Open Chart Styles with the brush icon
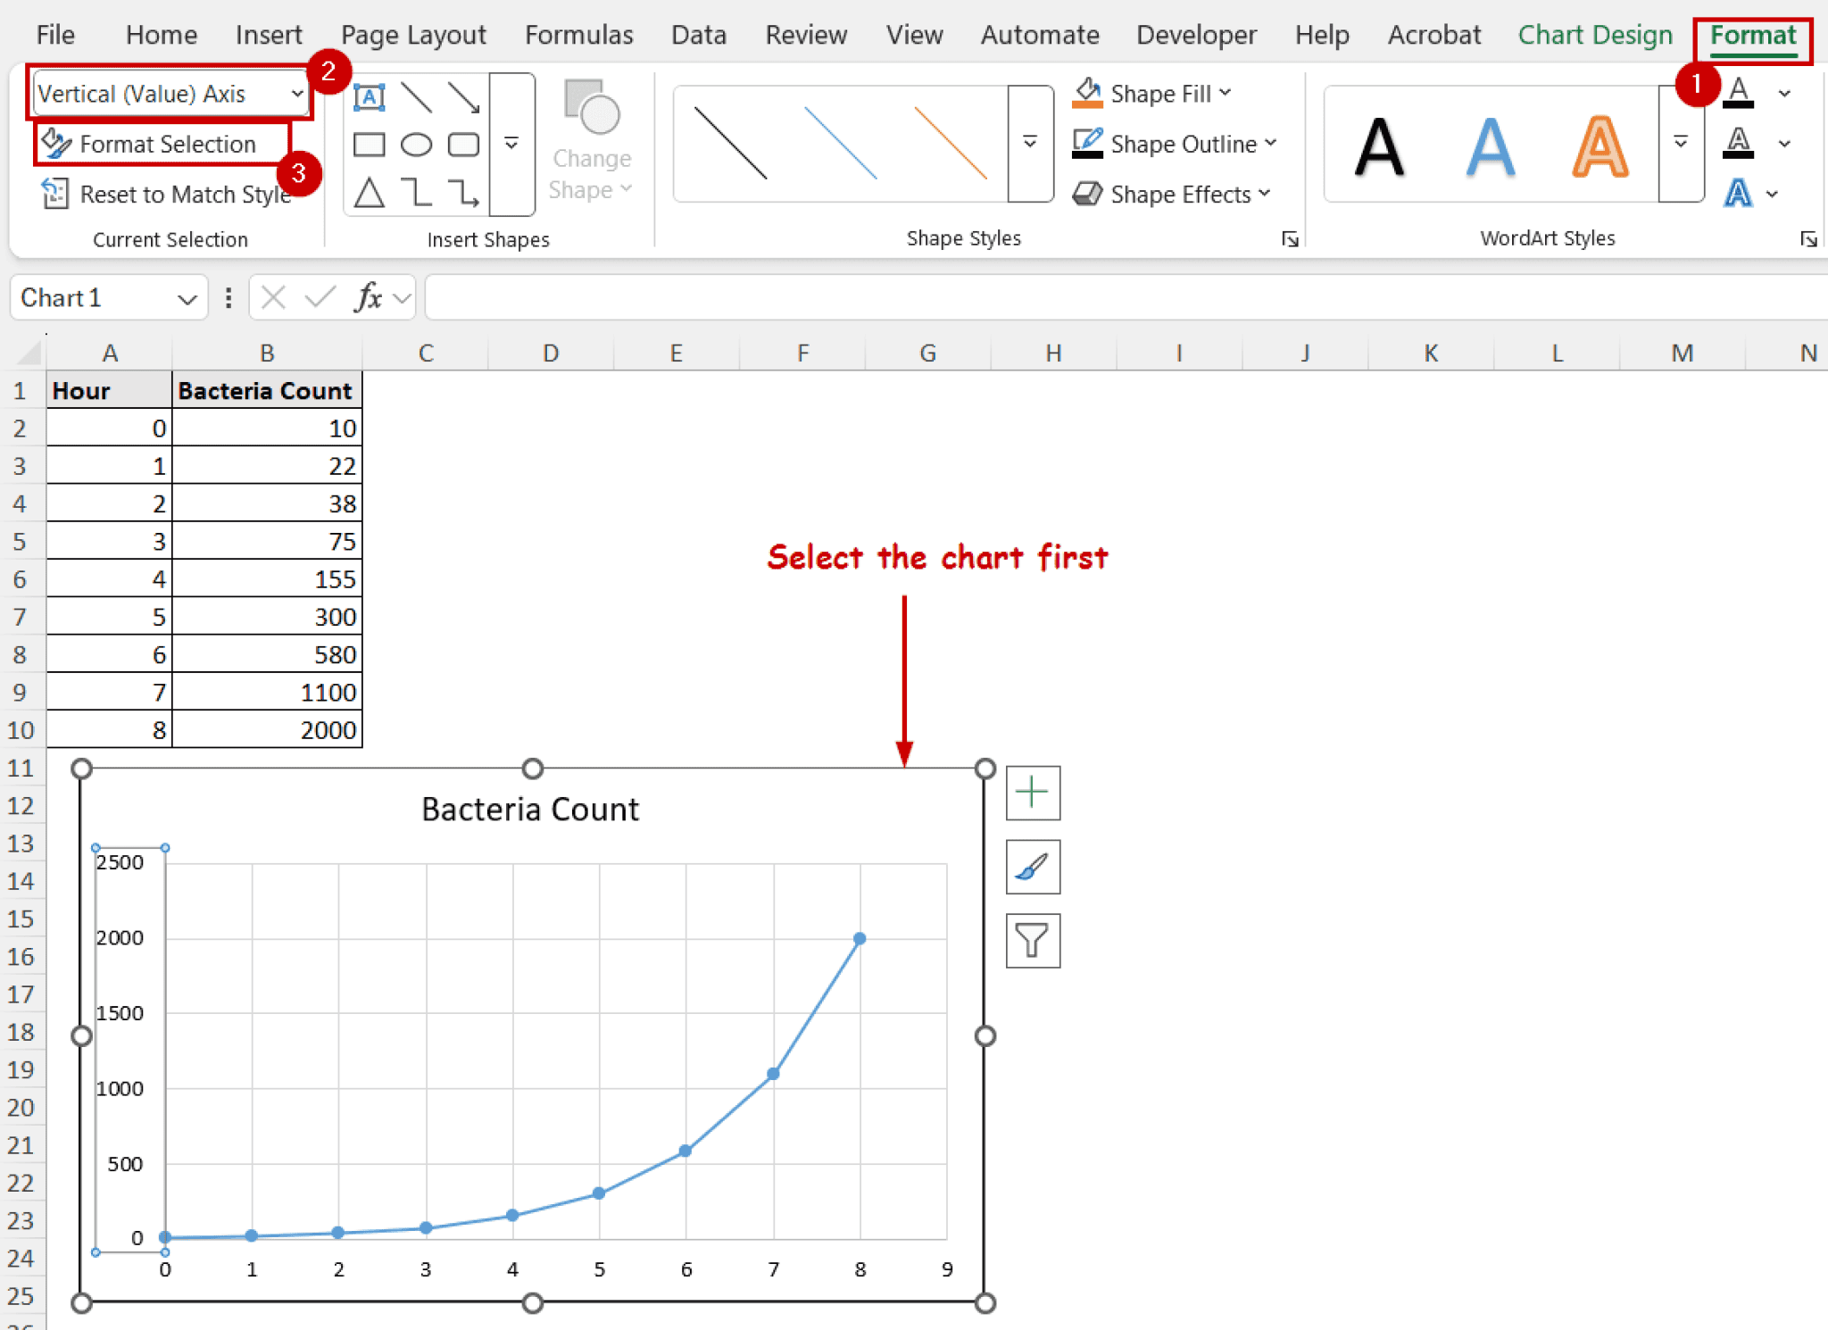 point(1032,866)
